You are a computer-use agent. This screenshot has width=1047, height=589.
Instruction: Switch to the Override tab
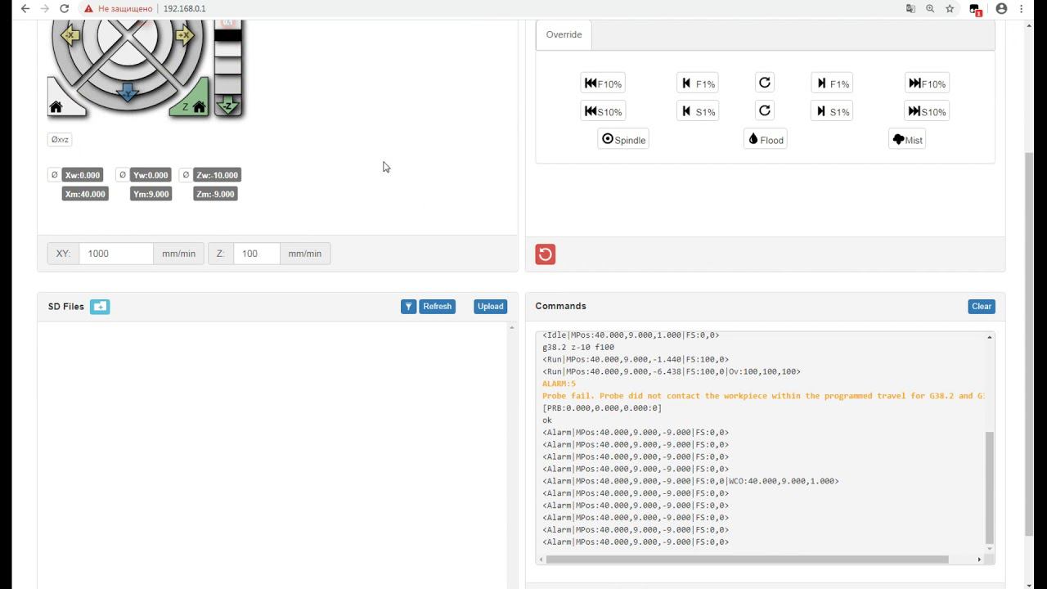pyautogui.click(x=564, y=34)
